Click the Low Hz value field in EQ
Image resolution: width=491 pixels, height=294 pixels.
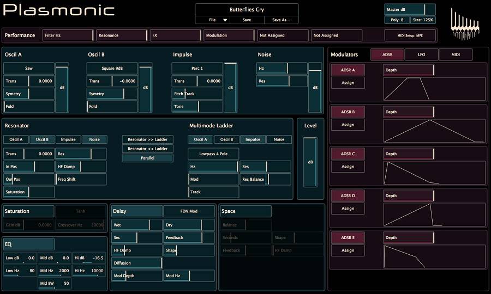coord(21,271)
